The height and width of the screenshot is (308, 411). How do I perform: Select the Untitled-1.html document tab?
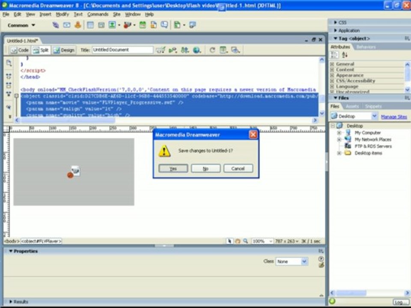[23, 41]
